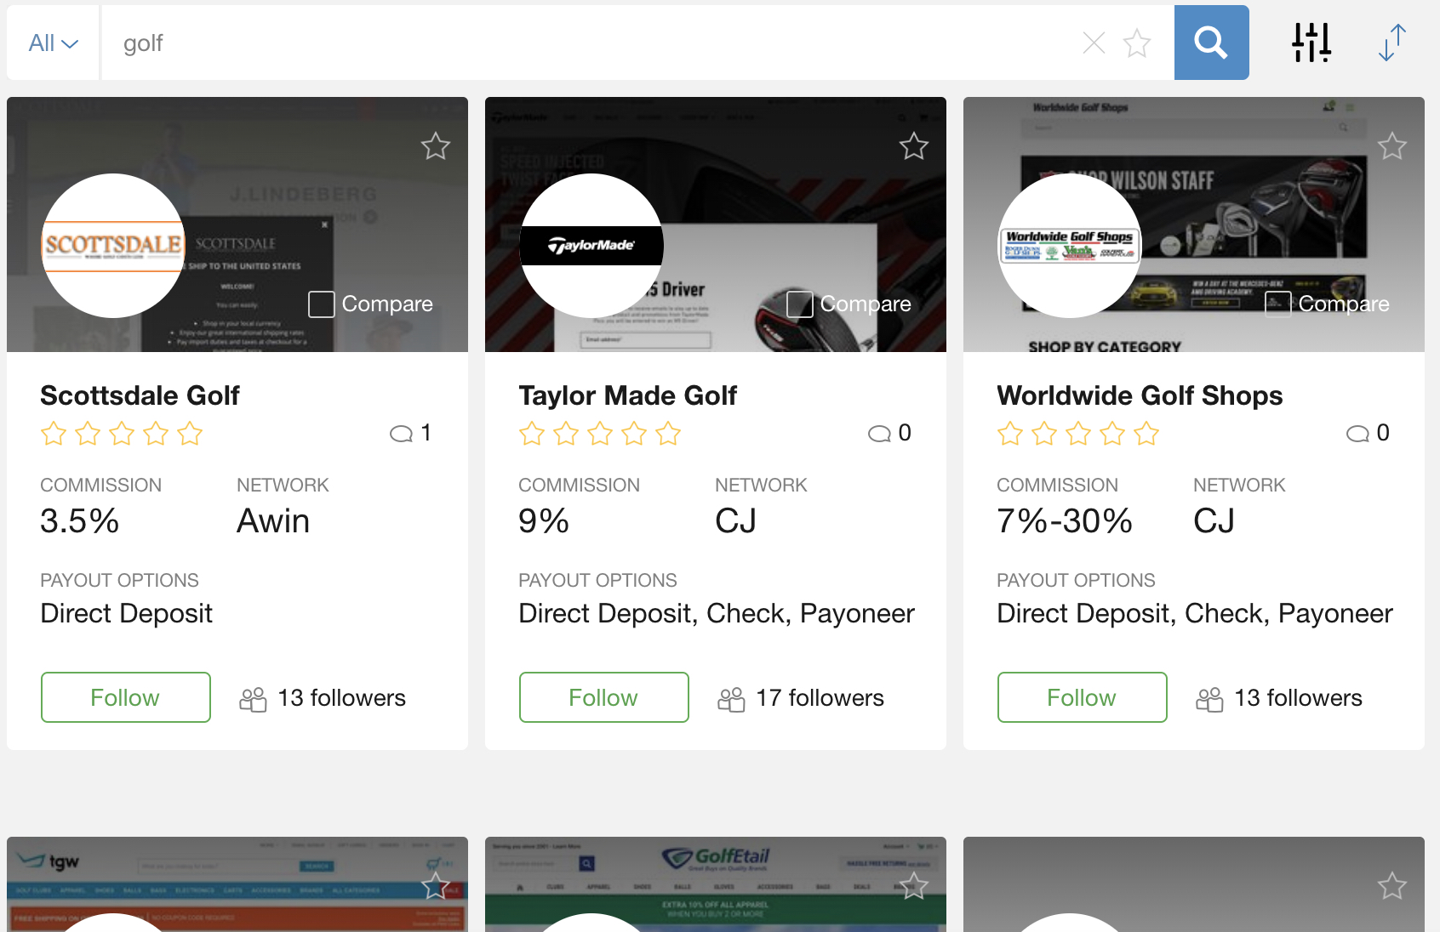Favorite the tgw card with the star icon
Viewport: 1440px width, 932px height.
pyautogui.click(x=436, y=886)
